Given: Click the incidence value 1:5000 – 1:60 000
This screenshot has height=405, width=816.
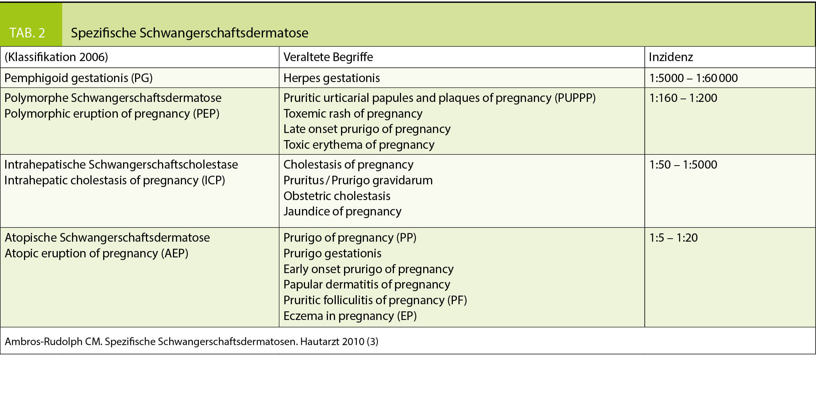Looking at the screenshot, I should (x=693, y=78).
